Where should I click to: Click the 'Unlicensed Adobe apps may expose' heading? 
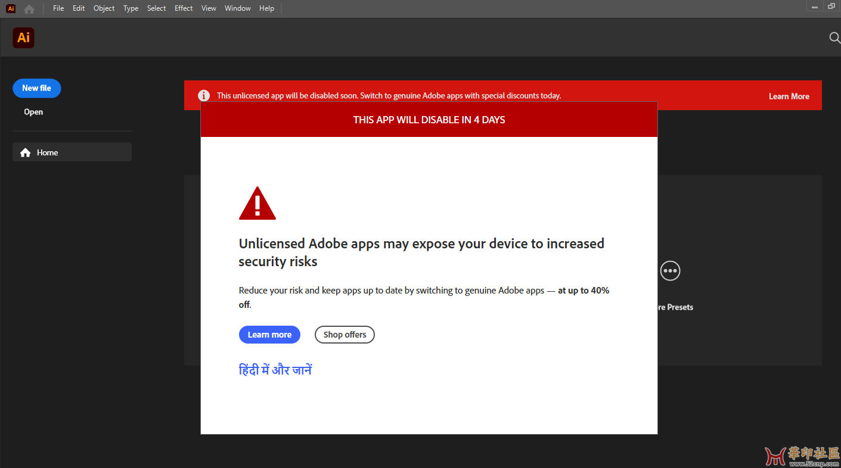pyautogui.click(x=421, y=252)
